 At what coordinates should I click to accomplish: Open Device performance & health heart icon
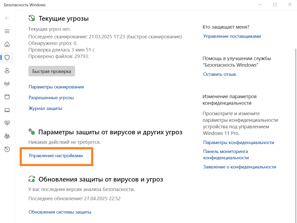7,123
